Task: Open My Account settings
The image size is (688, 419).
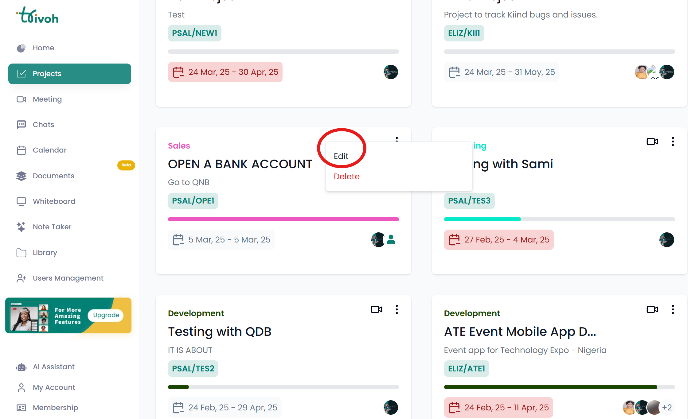Action: 53,387
